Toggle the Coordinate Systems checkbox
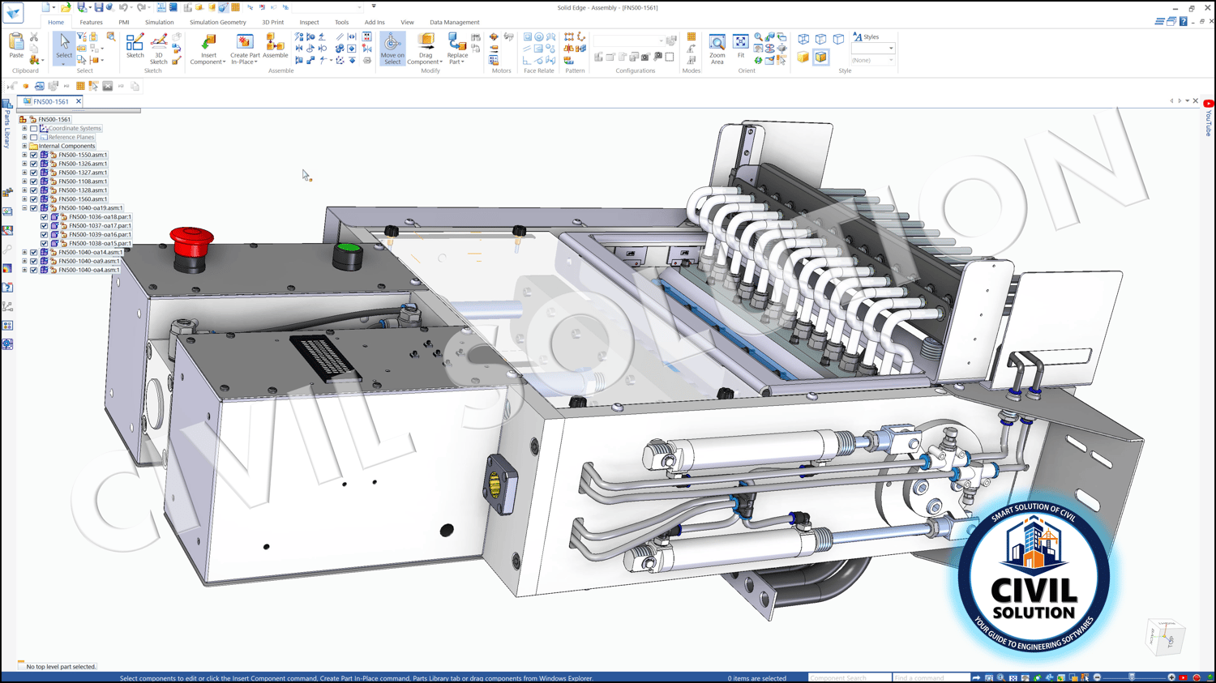 (x=34, y=128)
